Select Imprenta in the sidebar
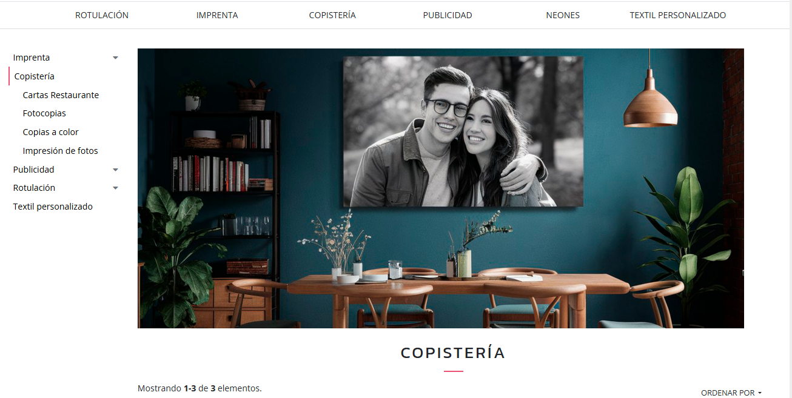Viewport: 792px width, 398px height. [32, 58]
